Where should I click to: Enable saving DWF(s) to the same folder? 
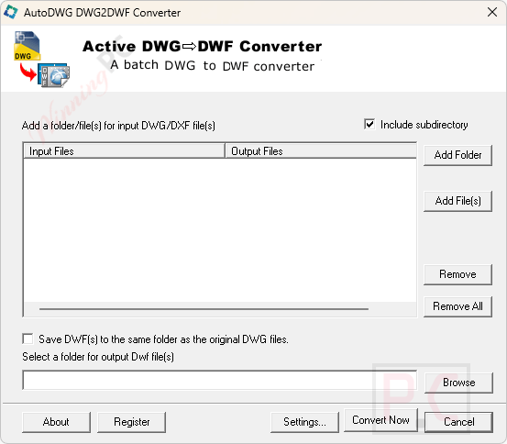[x=28, y=339]
